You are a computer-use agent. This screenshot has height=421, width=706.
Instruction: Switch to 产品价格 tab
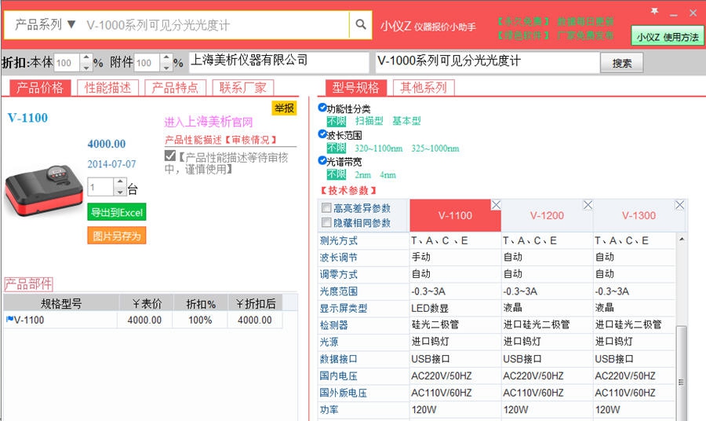[40, 87]
